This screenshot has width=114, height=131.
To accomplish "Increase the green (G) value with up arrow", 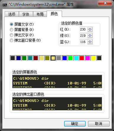I will tap(90, 35).
